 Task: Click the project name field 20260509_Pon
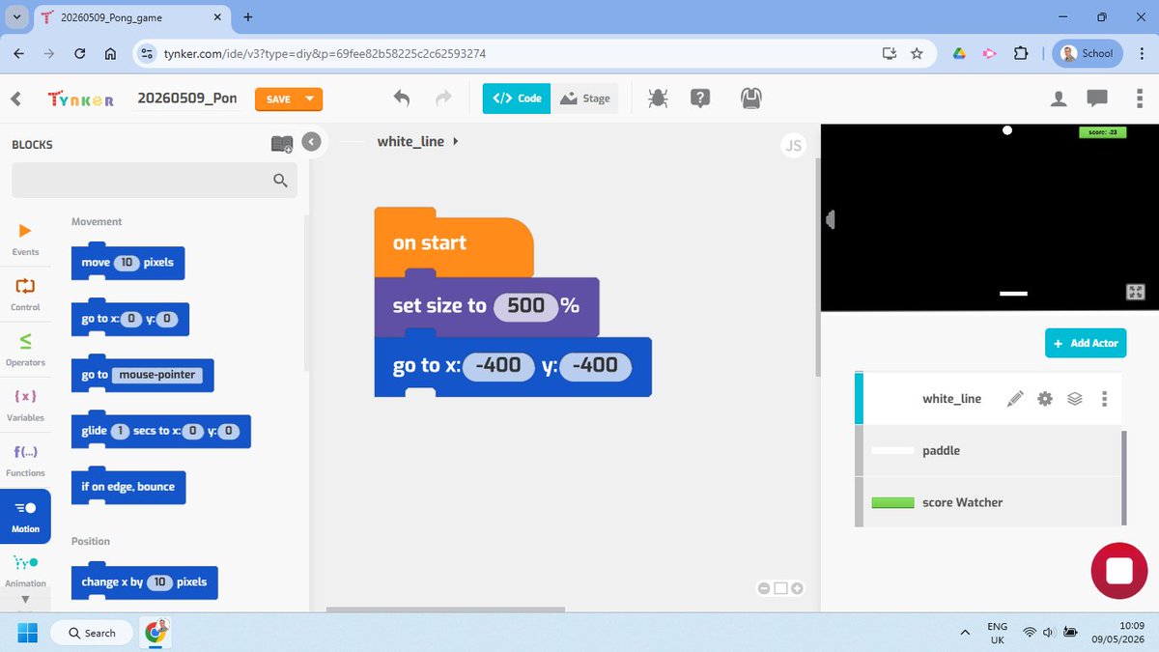[x=187, y=99]
